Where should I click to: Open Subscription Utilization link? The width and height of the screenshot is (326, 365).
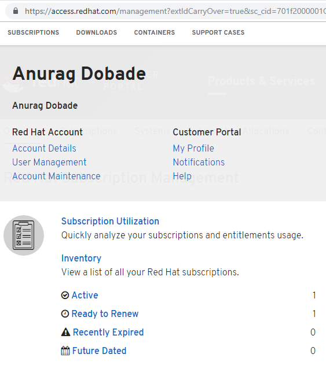110,221
